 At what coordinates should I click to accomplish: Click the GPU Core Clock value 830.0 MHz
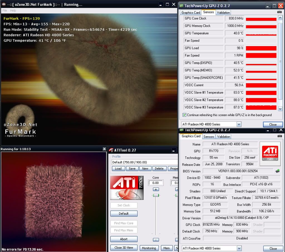click(x=234, y=18)
